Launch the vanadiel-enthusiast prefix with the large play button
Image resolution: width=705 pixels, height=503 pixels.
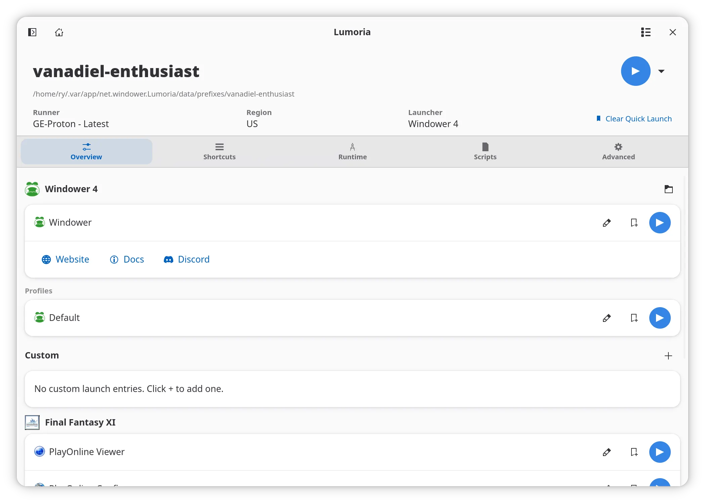click(636, 71)
